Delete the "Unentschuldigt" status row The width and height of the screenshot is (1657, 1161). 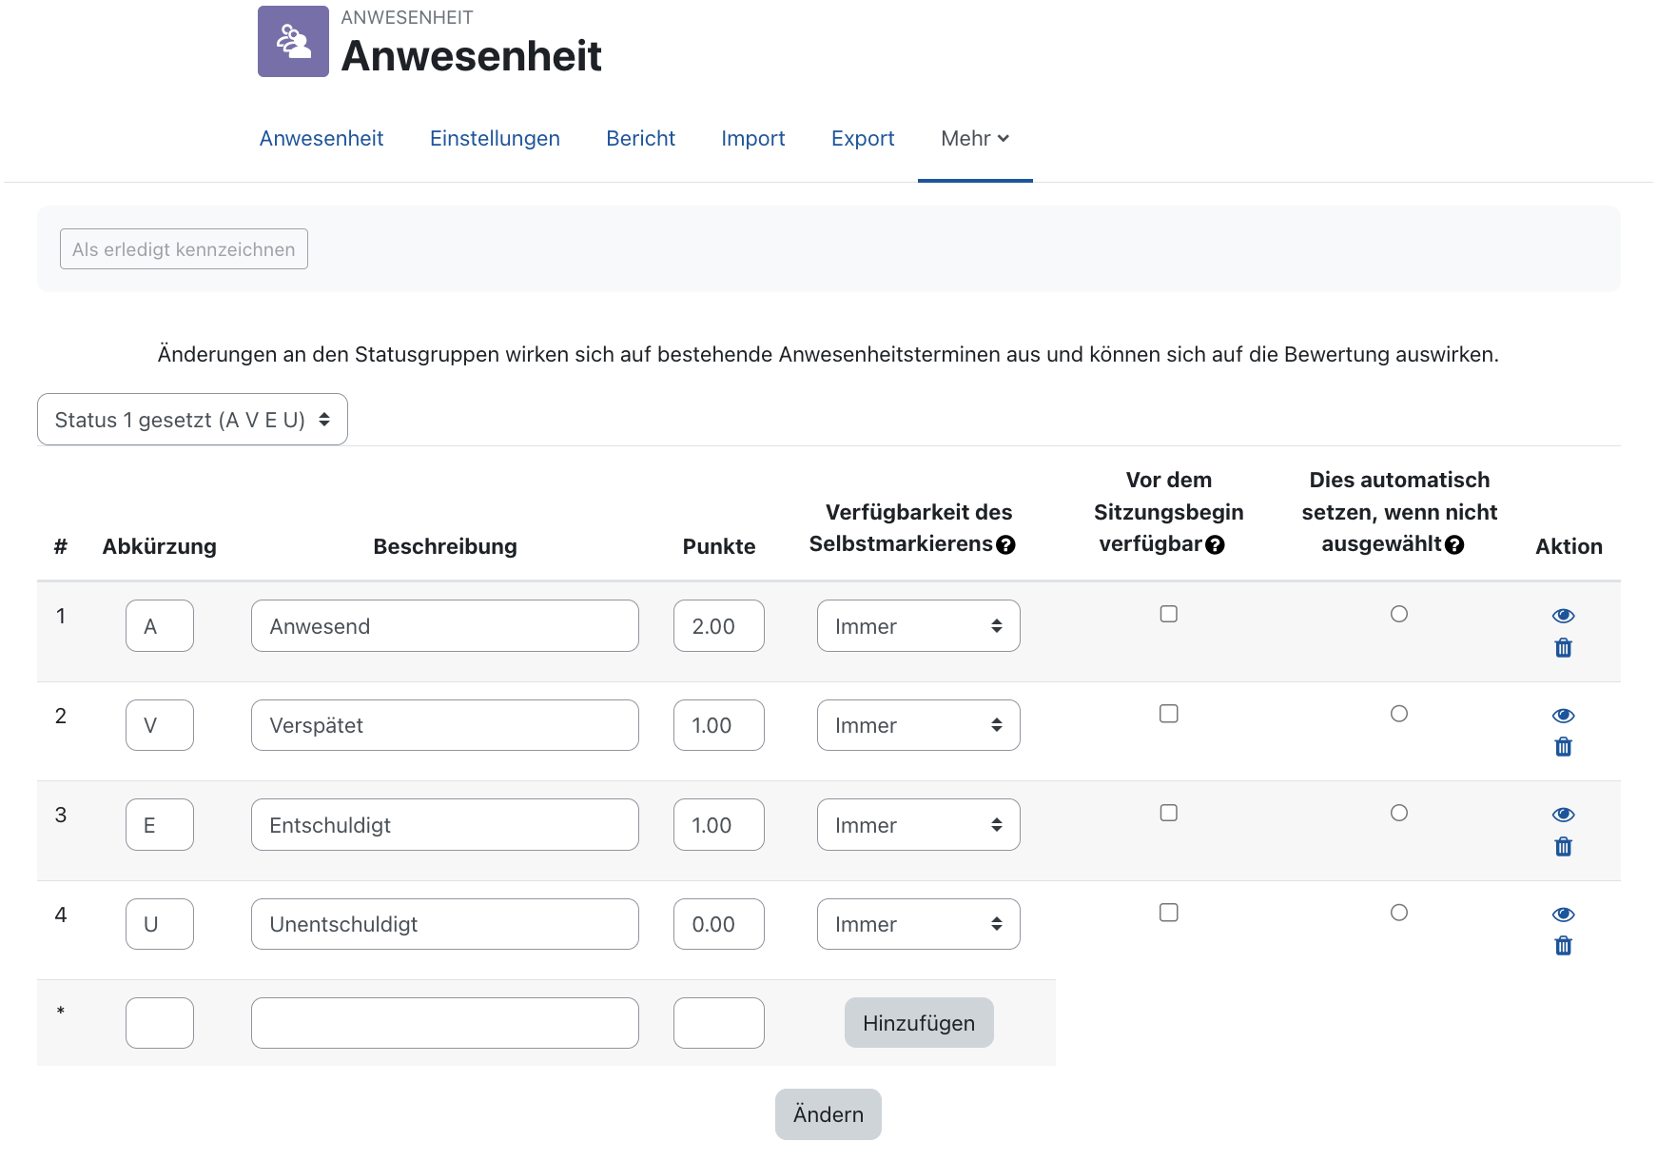pyautogui.click(x=1564, y=945)
